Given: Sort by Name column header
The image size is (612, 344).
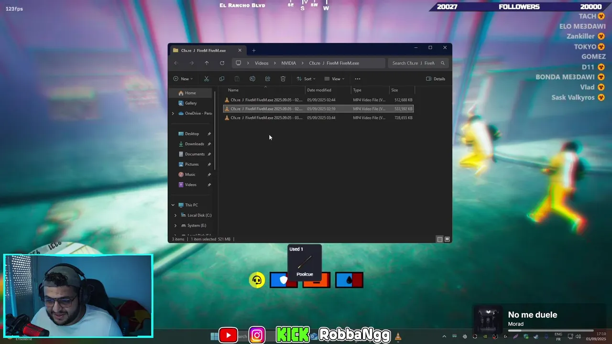Looking at the screenshot, I should click(x=264, y=90).
